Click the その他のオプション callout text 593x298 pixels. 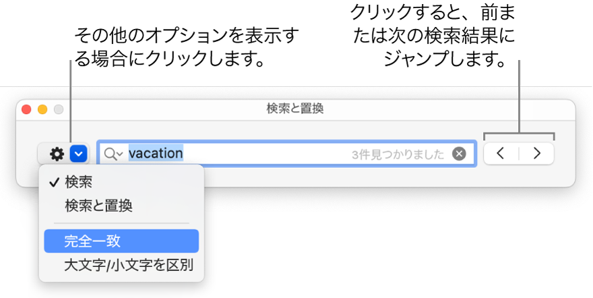click(186, 48)
